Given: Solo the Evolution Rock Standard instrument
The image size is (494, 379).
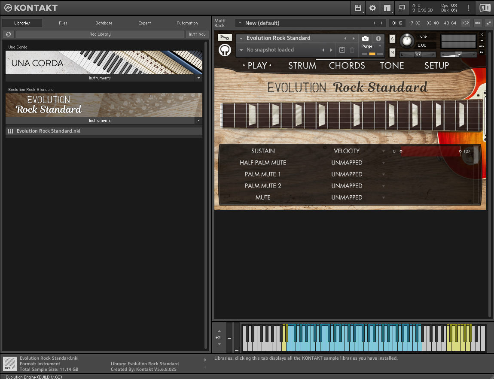Looking at the screenshot, I should pyautogui.click(x=392, y=39).
